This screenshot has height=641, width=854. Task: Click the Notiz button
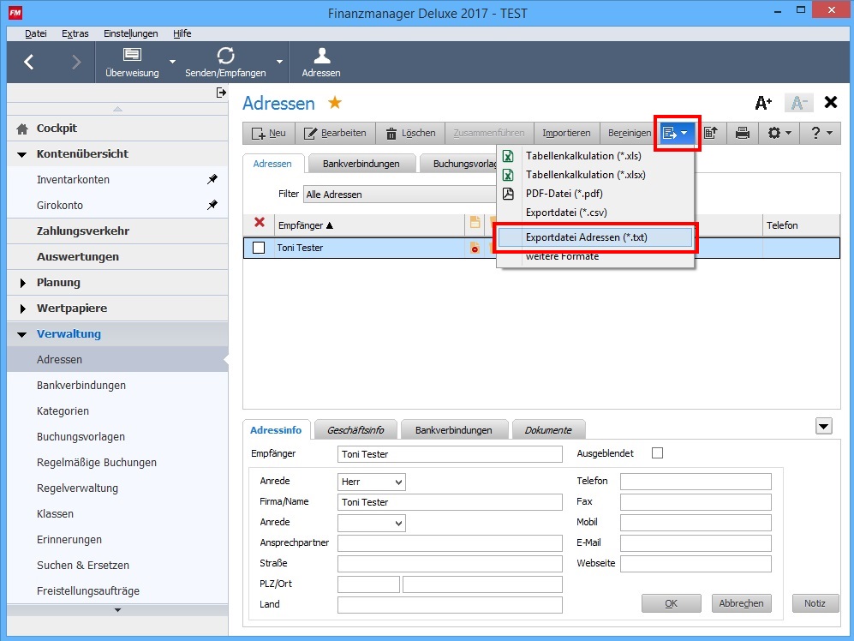click(x=815, y=603)
